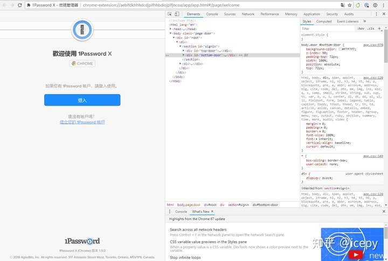The height and width of the screenshot is (261, 388).
Task: Close the DevTools bottom drawer
Action: (x=384, y=211)
